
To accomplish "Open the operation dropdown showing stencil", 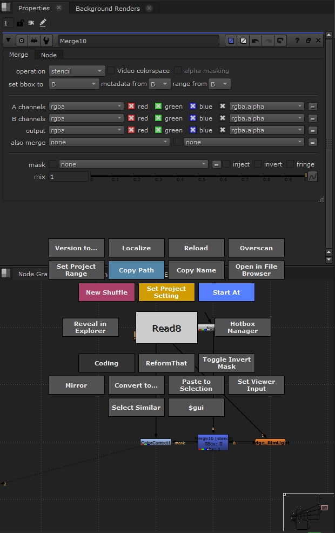I will (77, 71).
